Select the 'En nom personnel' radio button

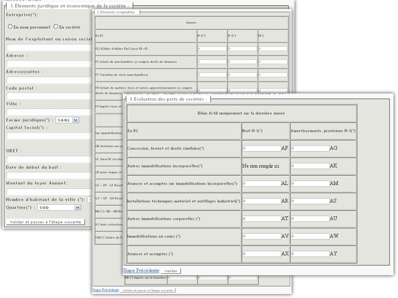[10, 27]
